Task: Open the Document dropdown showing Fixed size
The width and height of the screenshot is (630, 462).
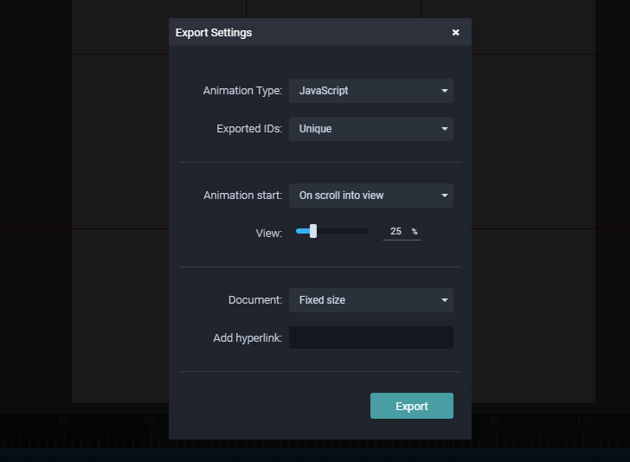Action: pyautogui.click(x=371, y=300)
